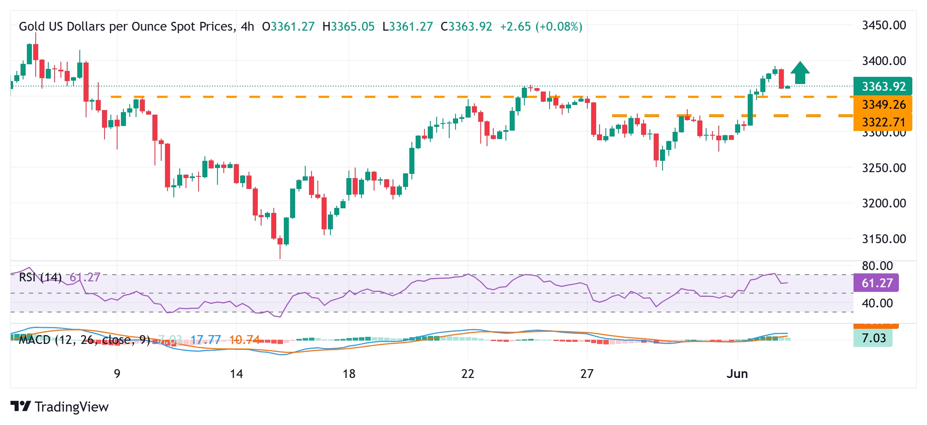The image size is (927, 425).
Task: Click the 3150.00 price axis label
Action: 884,239
